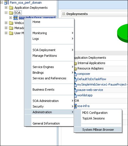
Task: Click the Internal Applications folder icon
Action: [75, 63]
